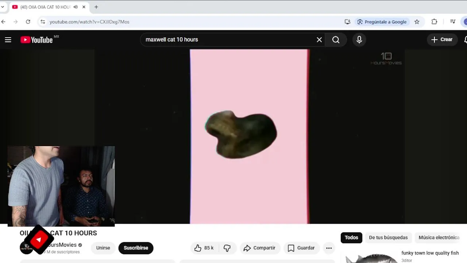Open funky town low quality fish video
The image size is (467, 263).
pyautogui.click(x=430, y=253)
